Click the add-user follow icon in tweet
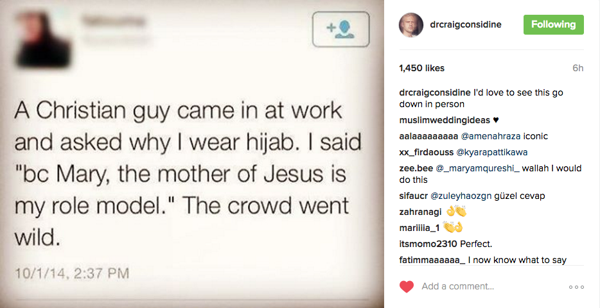Screen dimensions: 600x308 pyautogui.click(x=340, y=29)
